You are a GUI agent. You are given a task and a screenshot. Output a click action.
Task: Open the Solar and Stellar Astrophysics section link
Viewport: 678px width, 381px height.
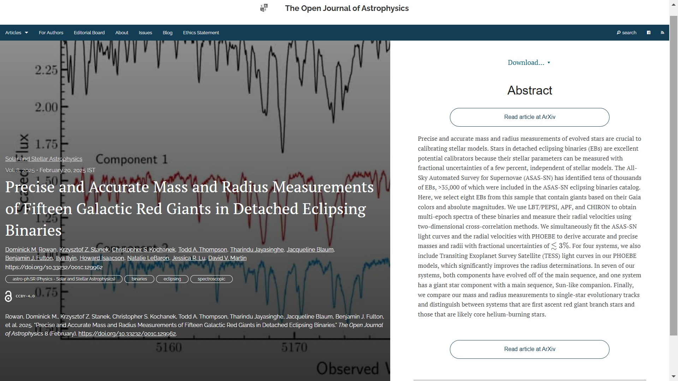pyautogui.click(x=44, y=159)
